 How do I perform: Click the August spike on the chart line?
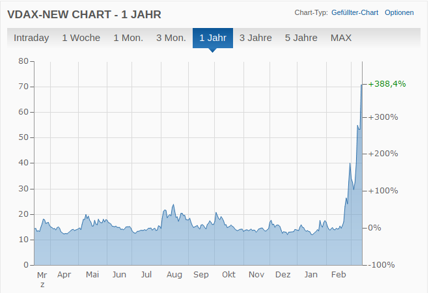coord(173,204)
